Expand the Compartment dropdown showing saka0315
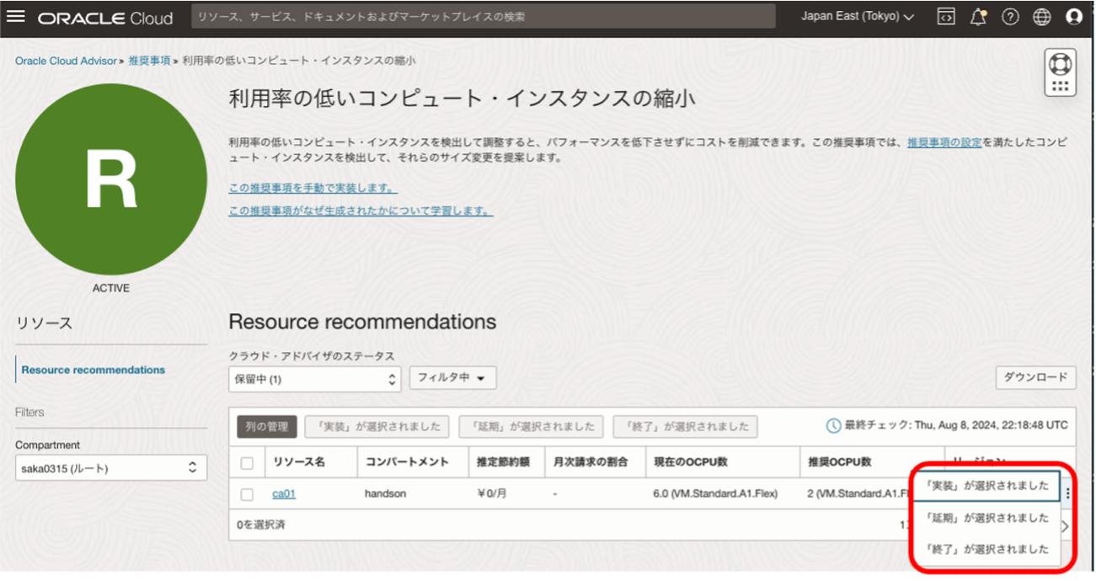Image resolution: width=1096 pixels, height=581 pixels. click(x=110, y=467)
